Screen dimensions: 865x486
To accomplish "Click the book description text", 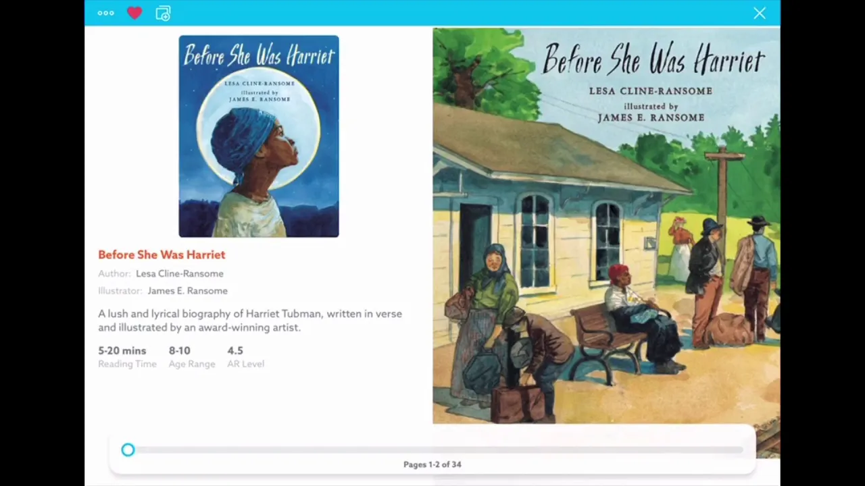I will pos(250,321).
